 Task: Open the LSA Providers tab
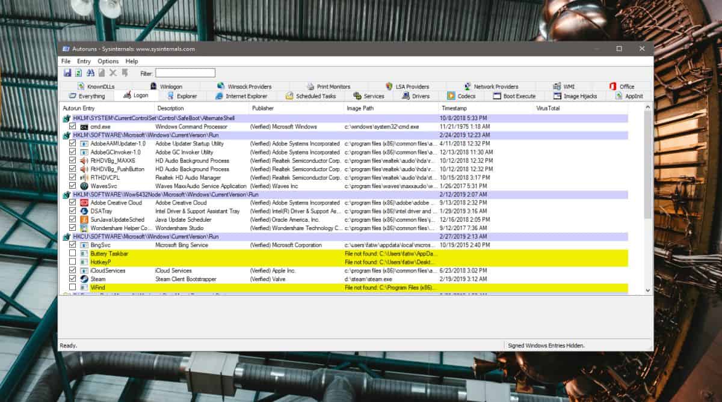click(407, 87)
